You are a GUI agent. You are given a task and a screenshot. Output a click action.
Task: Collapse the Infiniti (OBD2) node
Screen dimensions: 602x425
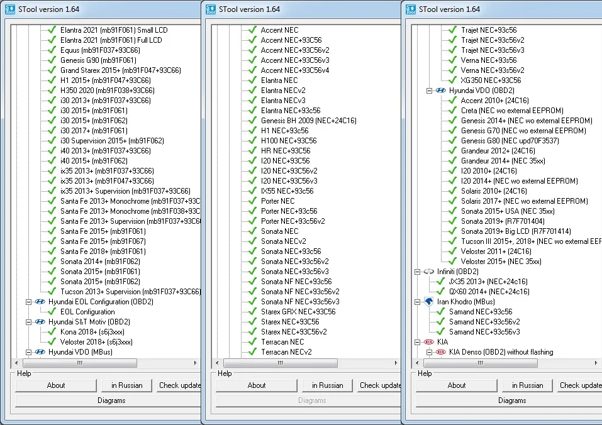(x=417, y=272)
